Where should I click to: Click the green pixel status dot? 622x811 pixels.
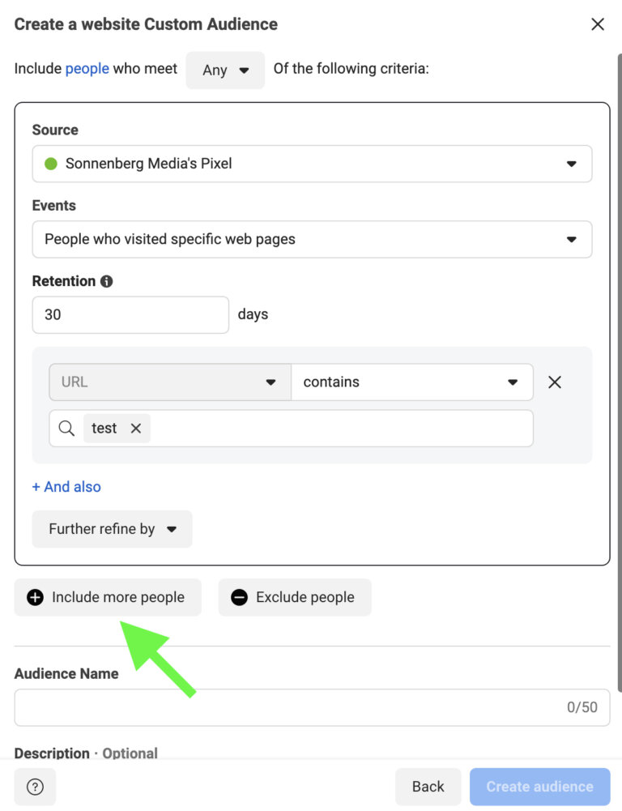click(50, 163)
